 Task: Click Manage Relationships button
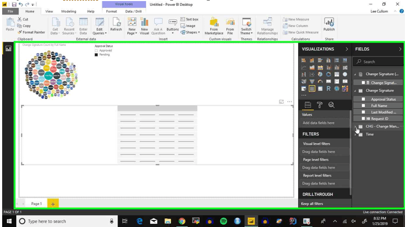click(x=267, y=26)
